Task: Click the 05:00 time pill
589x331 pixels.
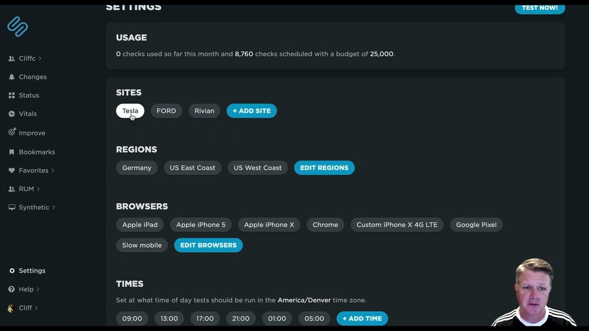Action: tap(314, 319)
